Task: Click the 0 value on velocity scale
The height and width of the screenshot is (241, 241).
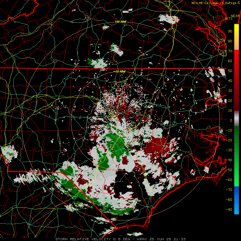Action: 231,120
